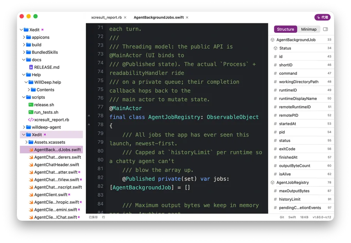Open AgentClie...emini.swift file
Image resolution: width=351 pixels, height=243 pixels.
(x=51, y=210)
